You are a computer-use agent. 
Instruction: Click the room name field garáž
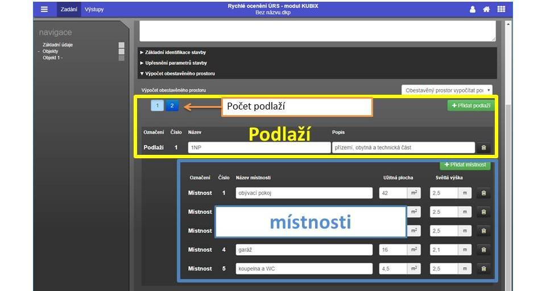point(304,250)
